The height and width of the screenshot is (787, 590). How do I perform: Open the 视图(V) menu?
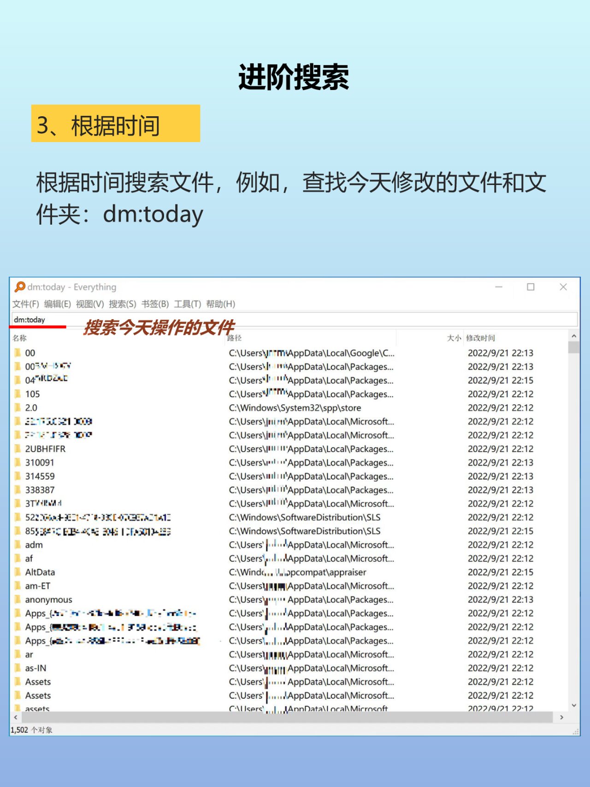[x=90, y=304]
